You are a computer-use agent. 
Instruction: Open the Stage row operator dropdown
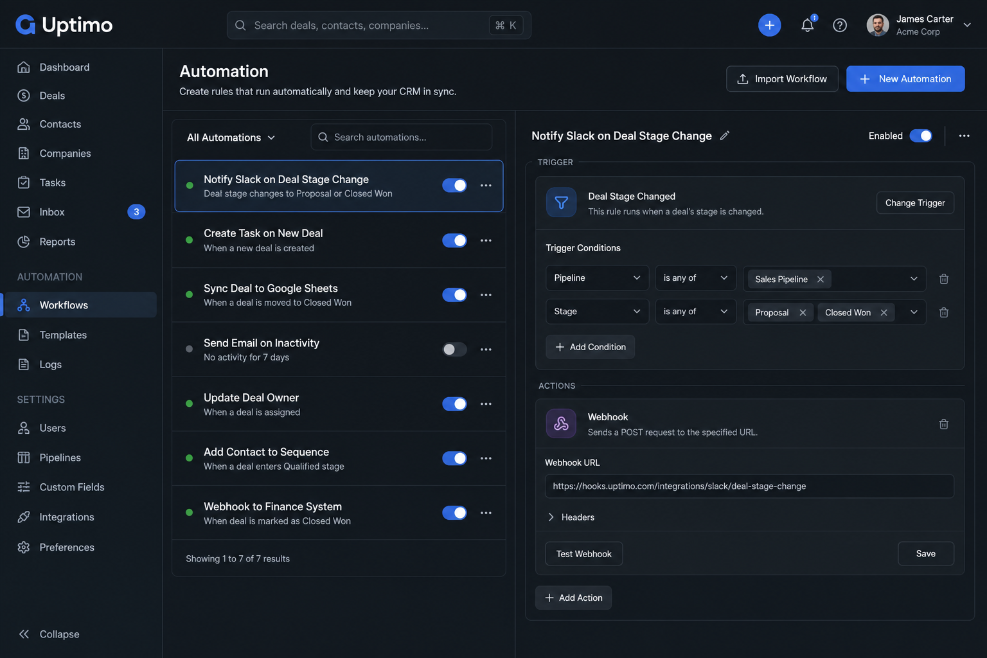click(696, 311)
